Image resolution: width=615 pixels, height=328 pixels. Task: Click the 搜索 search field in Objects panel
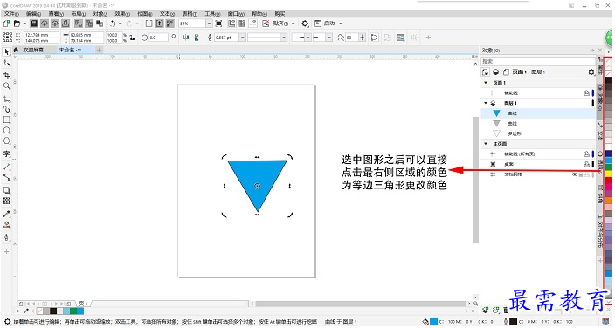538,62
